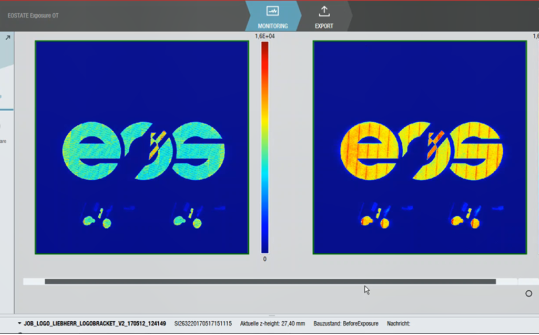Screen dimensions: 539x335
Task: Click the scrollbar track's light left end
Action: click(x=34, y=281)
